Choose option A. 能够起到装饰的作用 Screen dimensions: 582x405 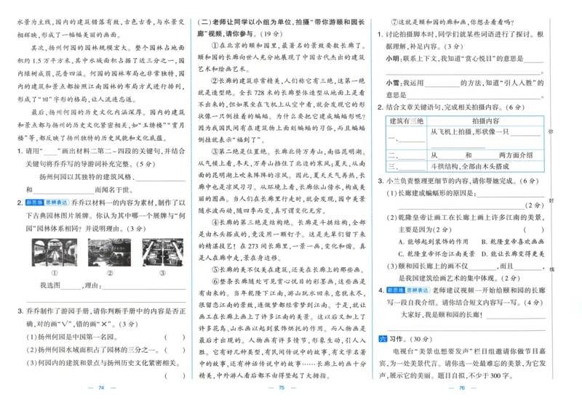(433, 242)
